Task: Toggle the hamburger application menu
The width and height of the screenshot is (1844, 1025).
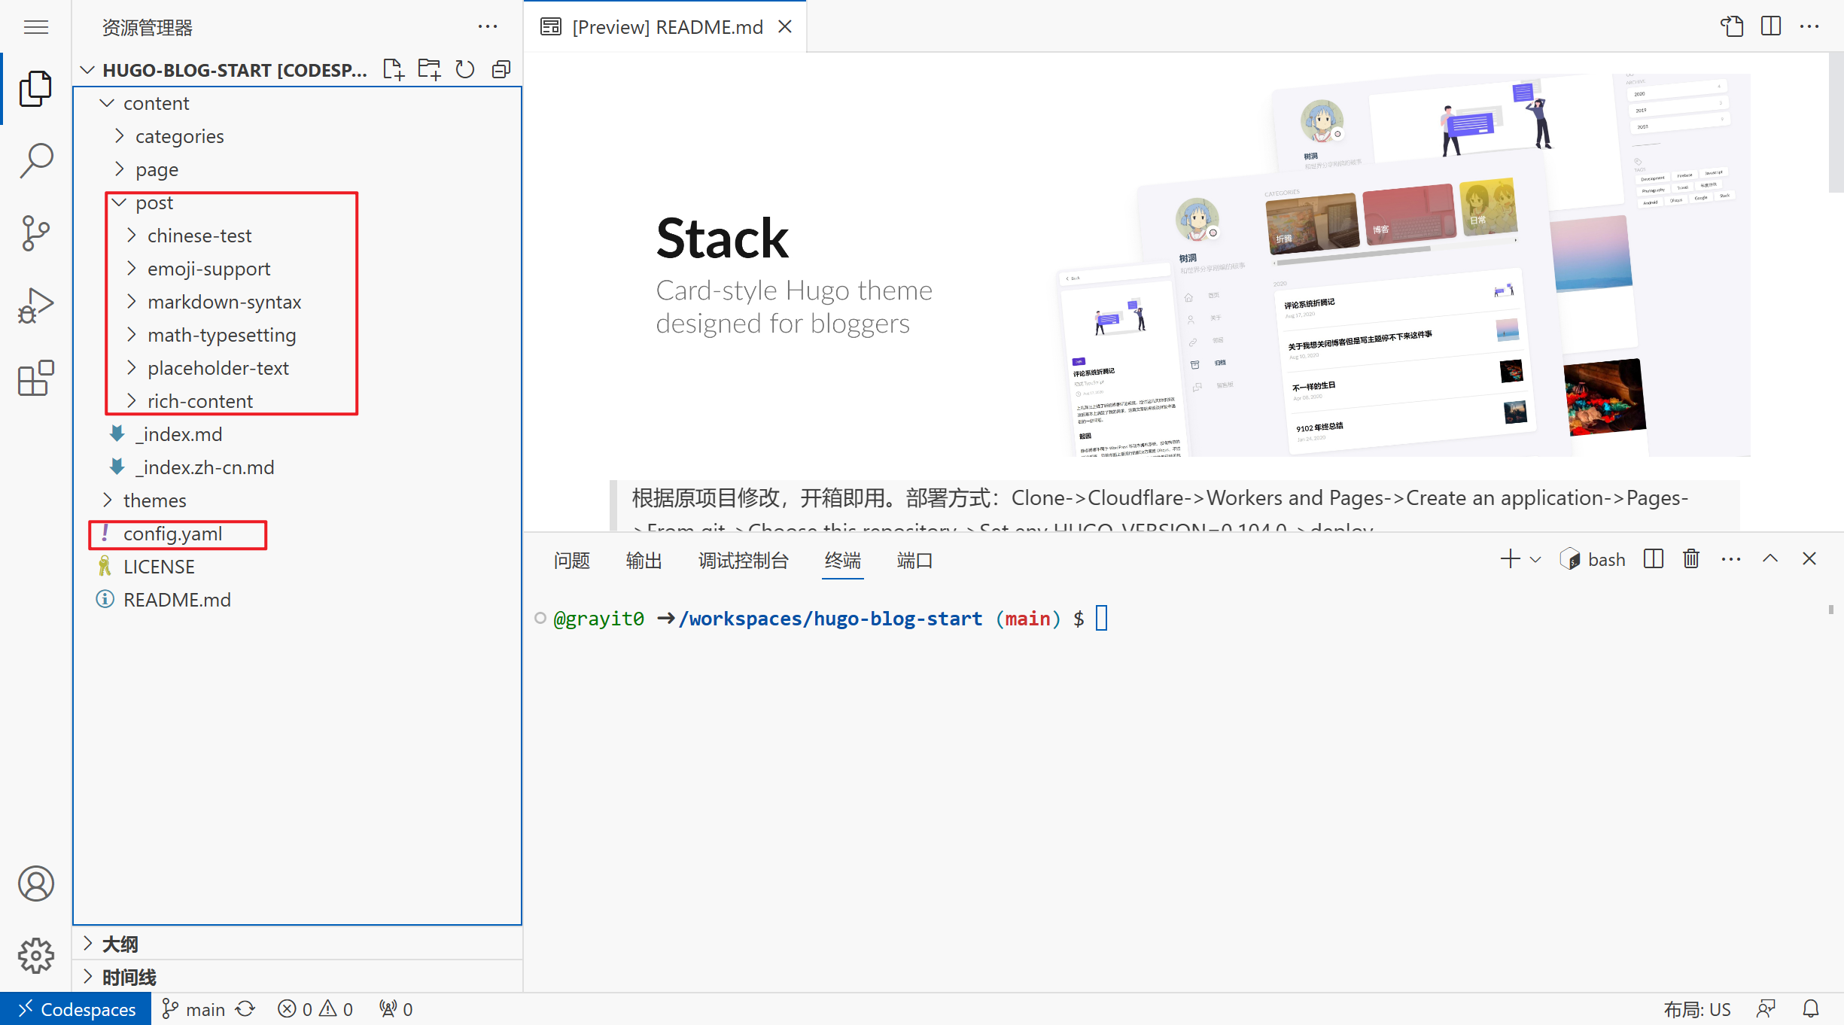Action: click(x=35, y=28)
